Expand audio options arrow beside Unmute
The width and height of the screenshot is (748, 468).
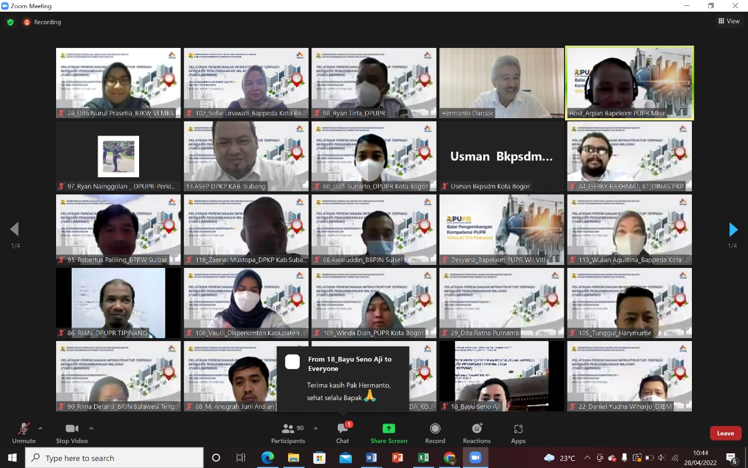40,428
